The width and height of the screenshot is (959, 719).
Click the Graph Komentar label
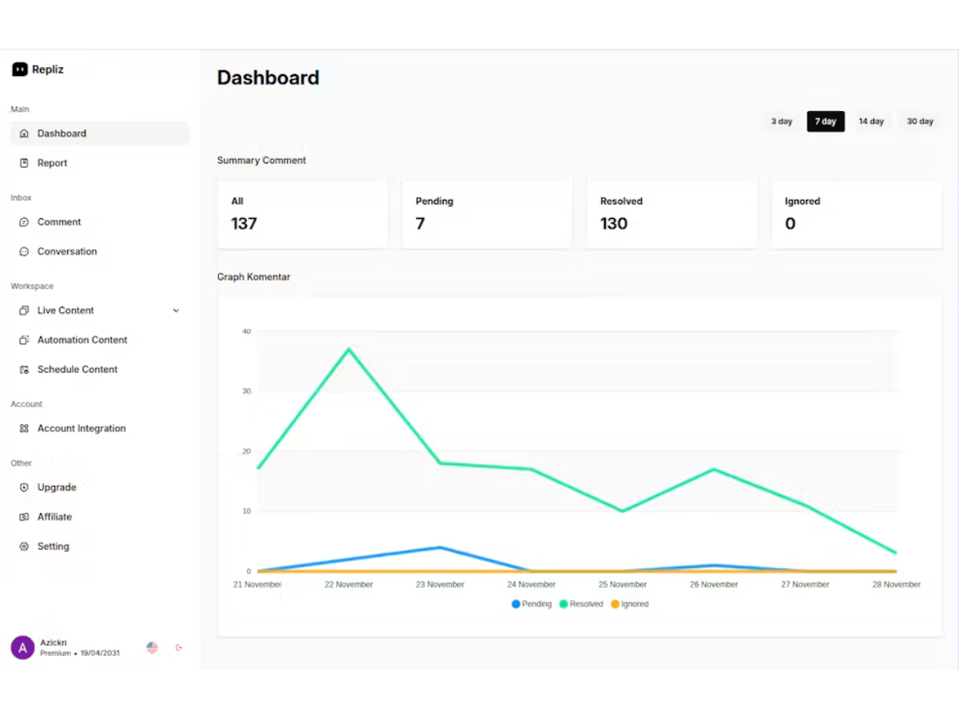pos(253,277)
